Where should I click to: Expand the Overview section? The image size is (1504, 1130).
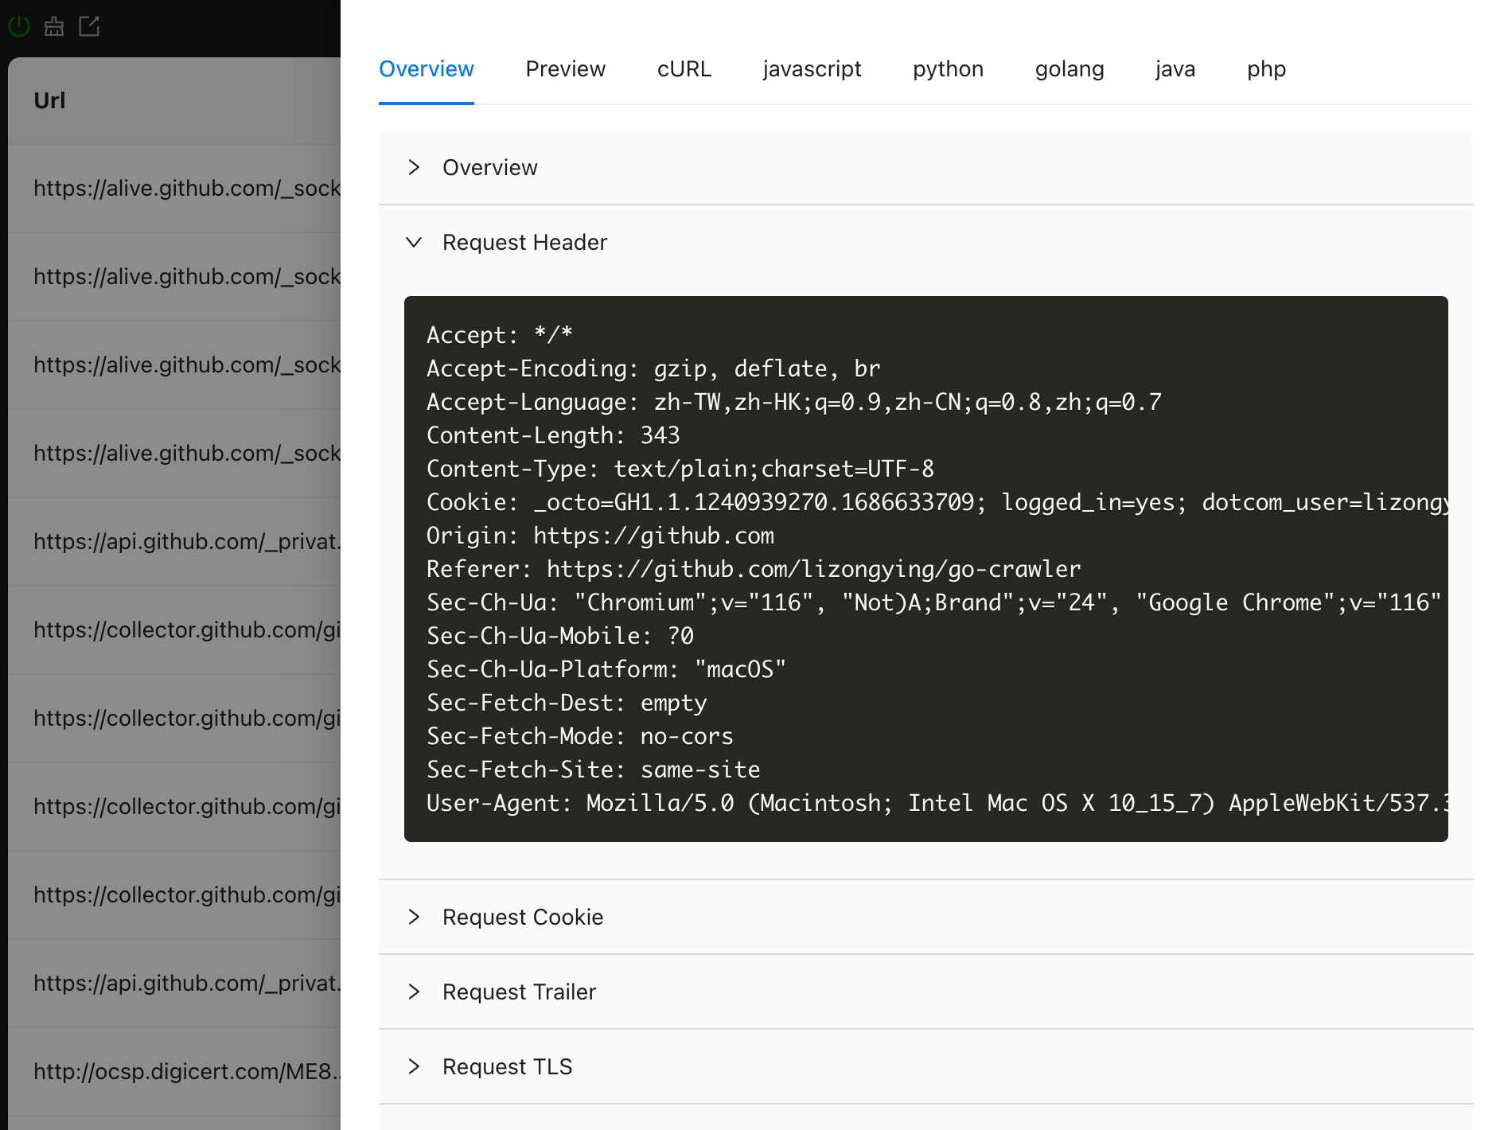pyautogui.click(x=926, y=168)
